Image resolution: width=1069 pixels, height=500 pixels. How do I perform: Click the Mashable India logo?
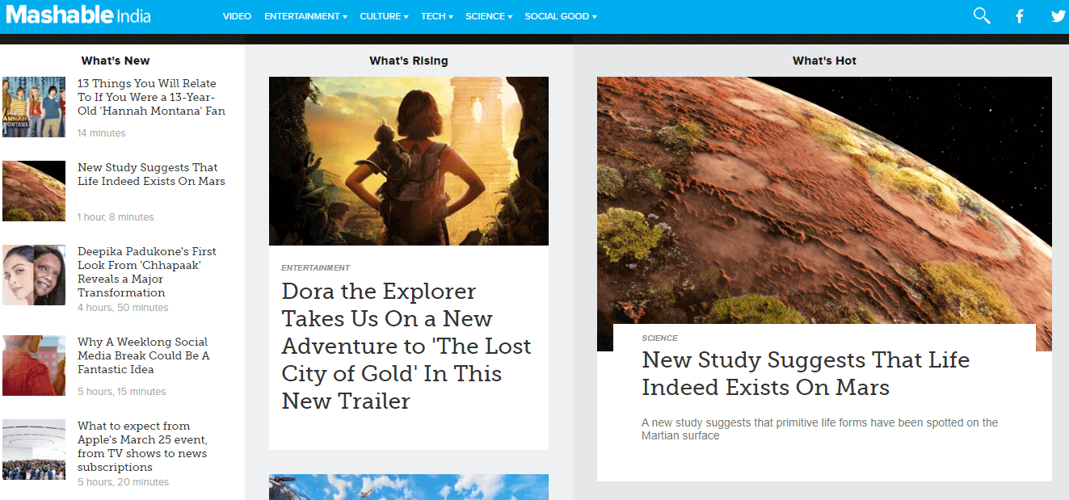point(78,15)
